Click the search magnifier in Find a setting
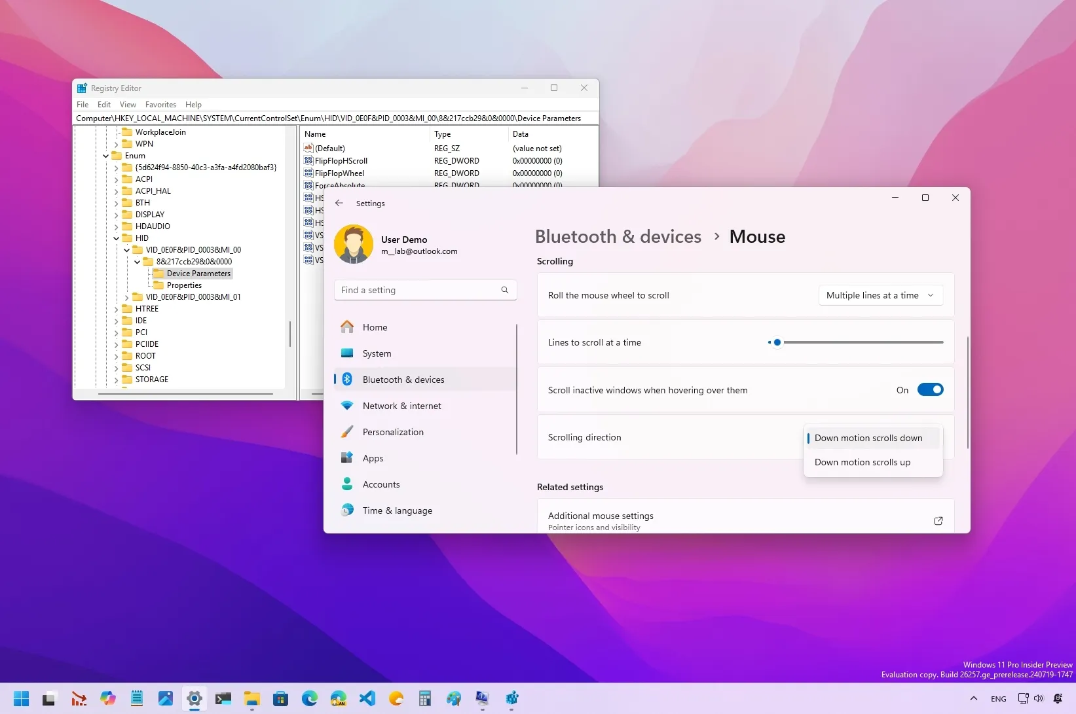This screenshot has height=714, width=1076. 504,290
